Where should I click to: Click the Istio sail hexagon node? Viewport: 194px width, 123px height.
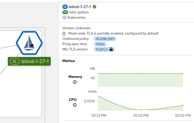tap(29, 43)
